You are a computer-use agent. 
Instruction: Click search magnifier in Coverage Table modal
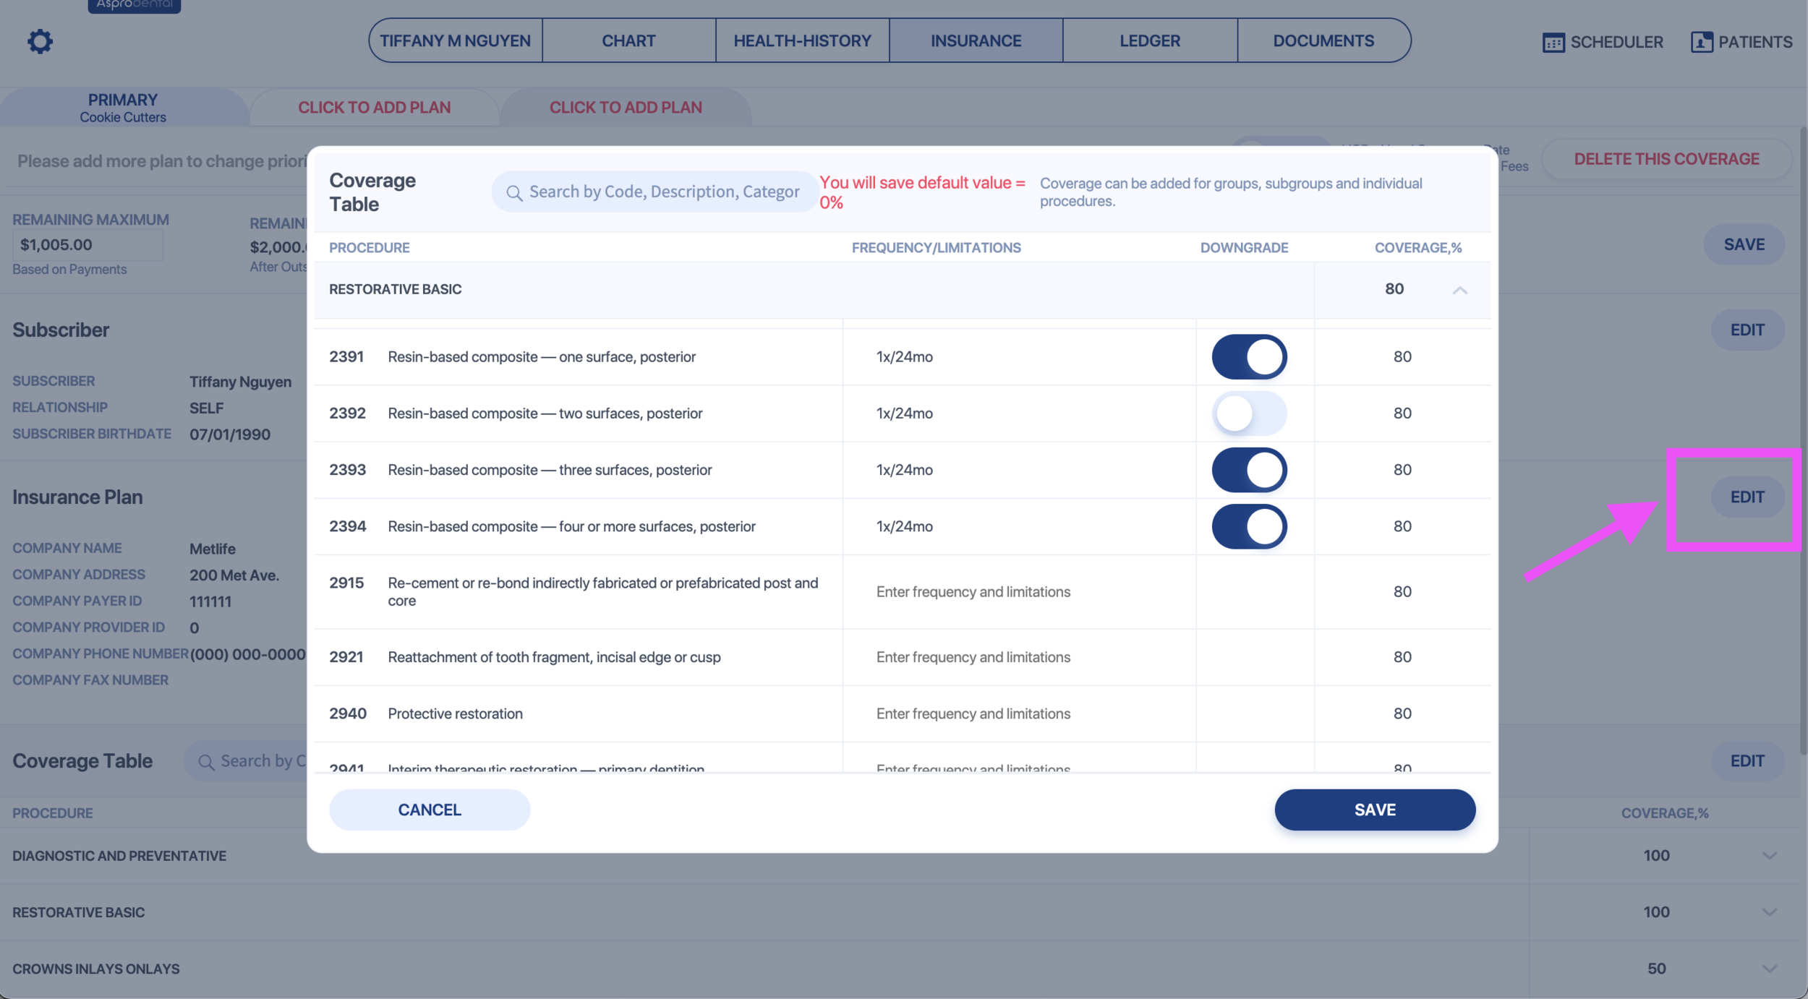click(x=513, y=193)
